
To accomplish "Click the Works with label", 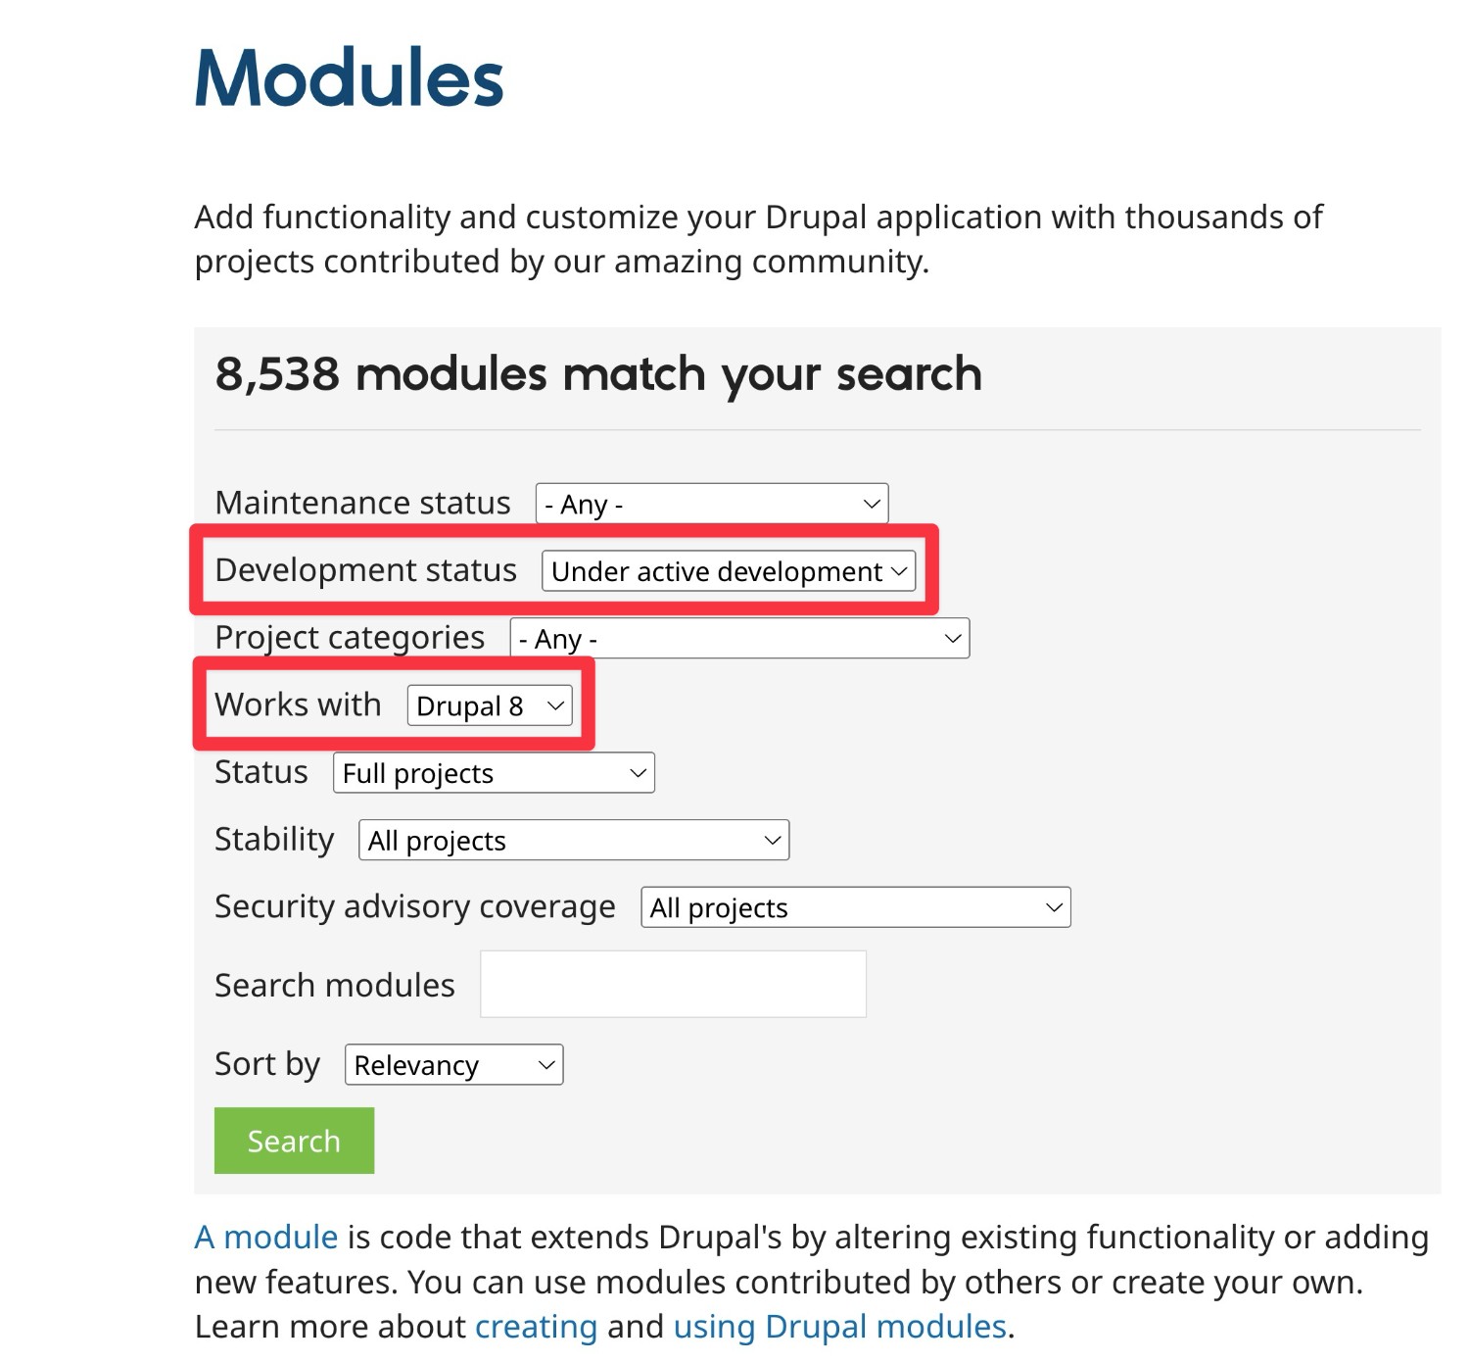I will (x=298, y=705).
